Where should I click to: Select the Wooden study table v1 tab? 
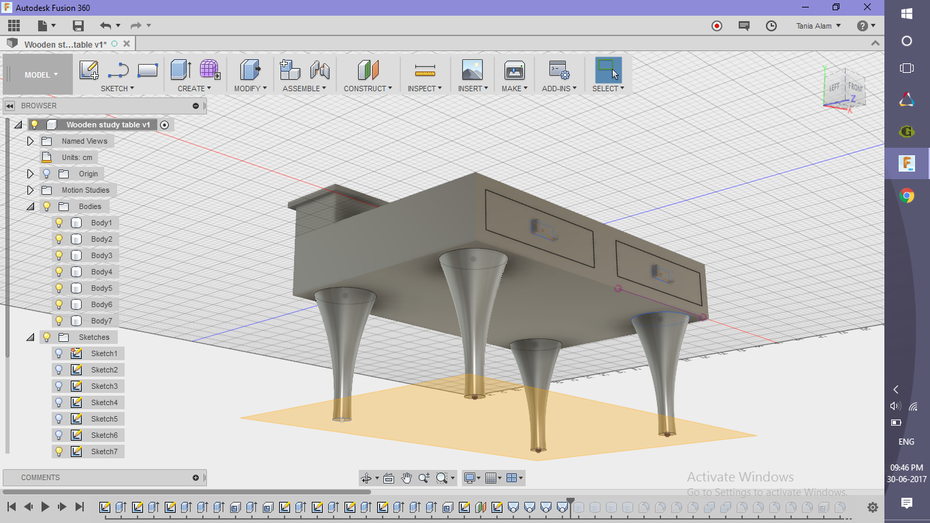(x=65, y=44)
